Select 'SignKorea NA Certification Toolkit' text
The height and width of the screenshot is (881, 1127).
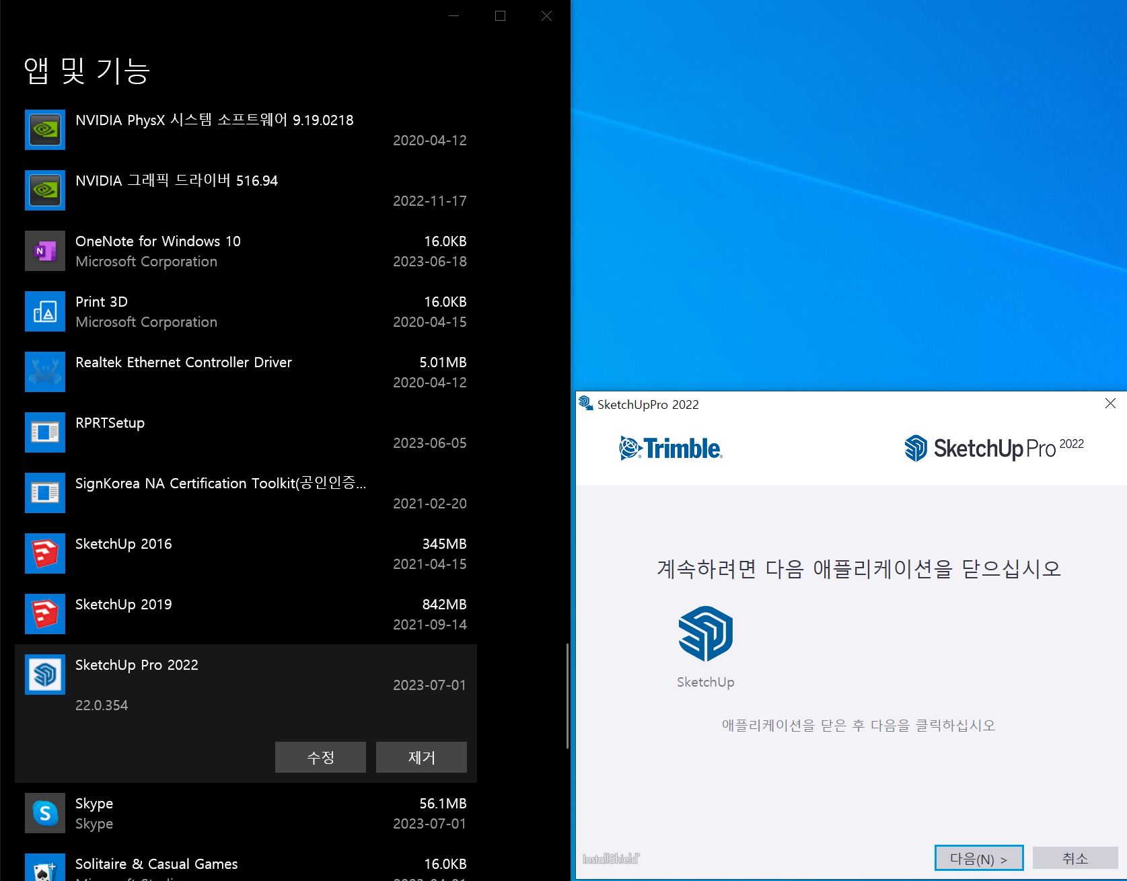(x=221, y=483)
